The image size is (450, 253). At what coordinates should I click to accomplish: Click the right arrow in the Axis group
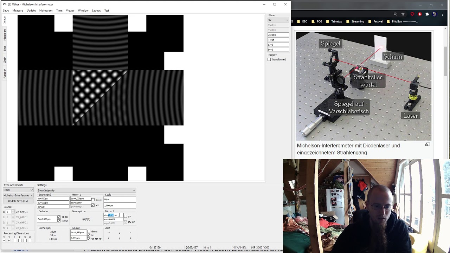(x=109, y=233)
